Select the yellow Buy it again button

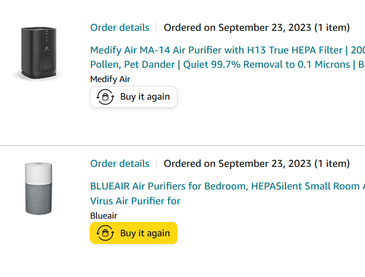(133, 233)
